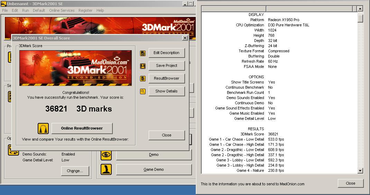Minimize the 3DMark2001 SE main window
370x195 pixels.
pos(185,4)
